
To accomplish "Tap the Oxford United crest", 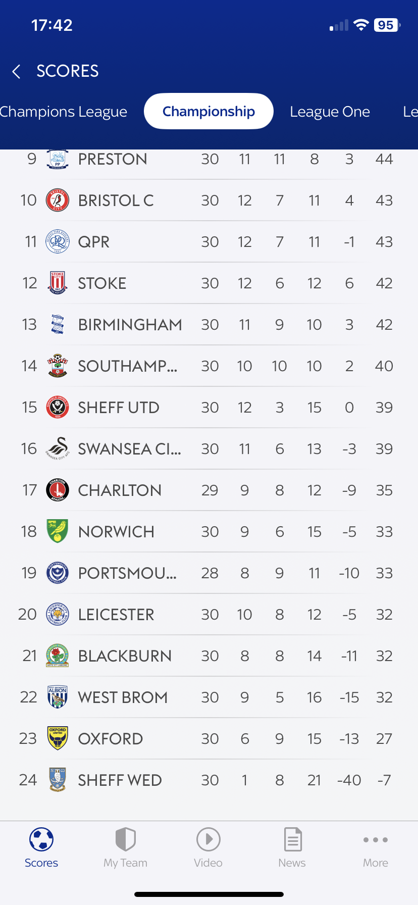I will point(58,738).
